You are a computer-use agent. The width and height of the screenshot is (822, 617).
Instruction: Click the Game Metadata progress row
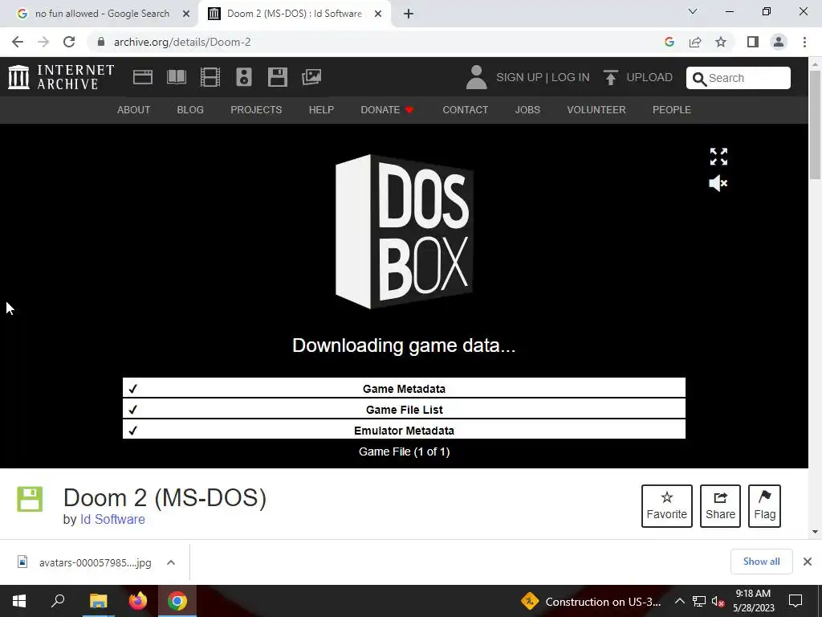click(x=404, y=388)
